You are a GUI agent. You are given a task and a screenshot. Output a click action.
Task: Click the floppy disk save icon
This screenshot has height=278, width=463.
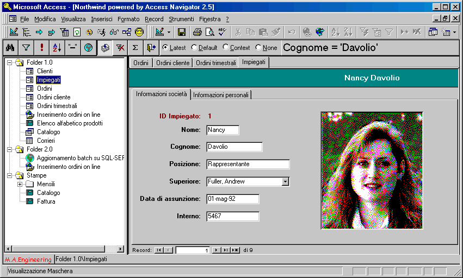point(182,32)
